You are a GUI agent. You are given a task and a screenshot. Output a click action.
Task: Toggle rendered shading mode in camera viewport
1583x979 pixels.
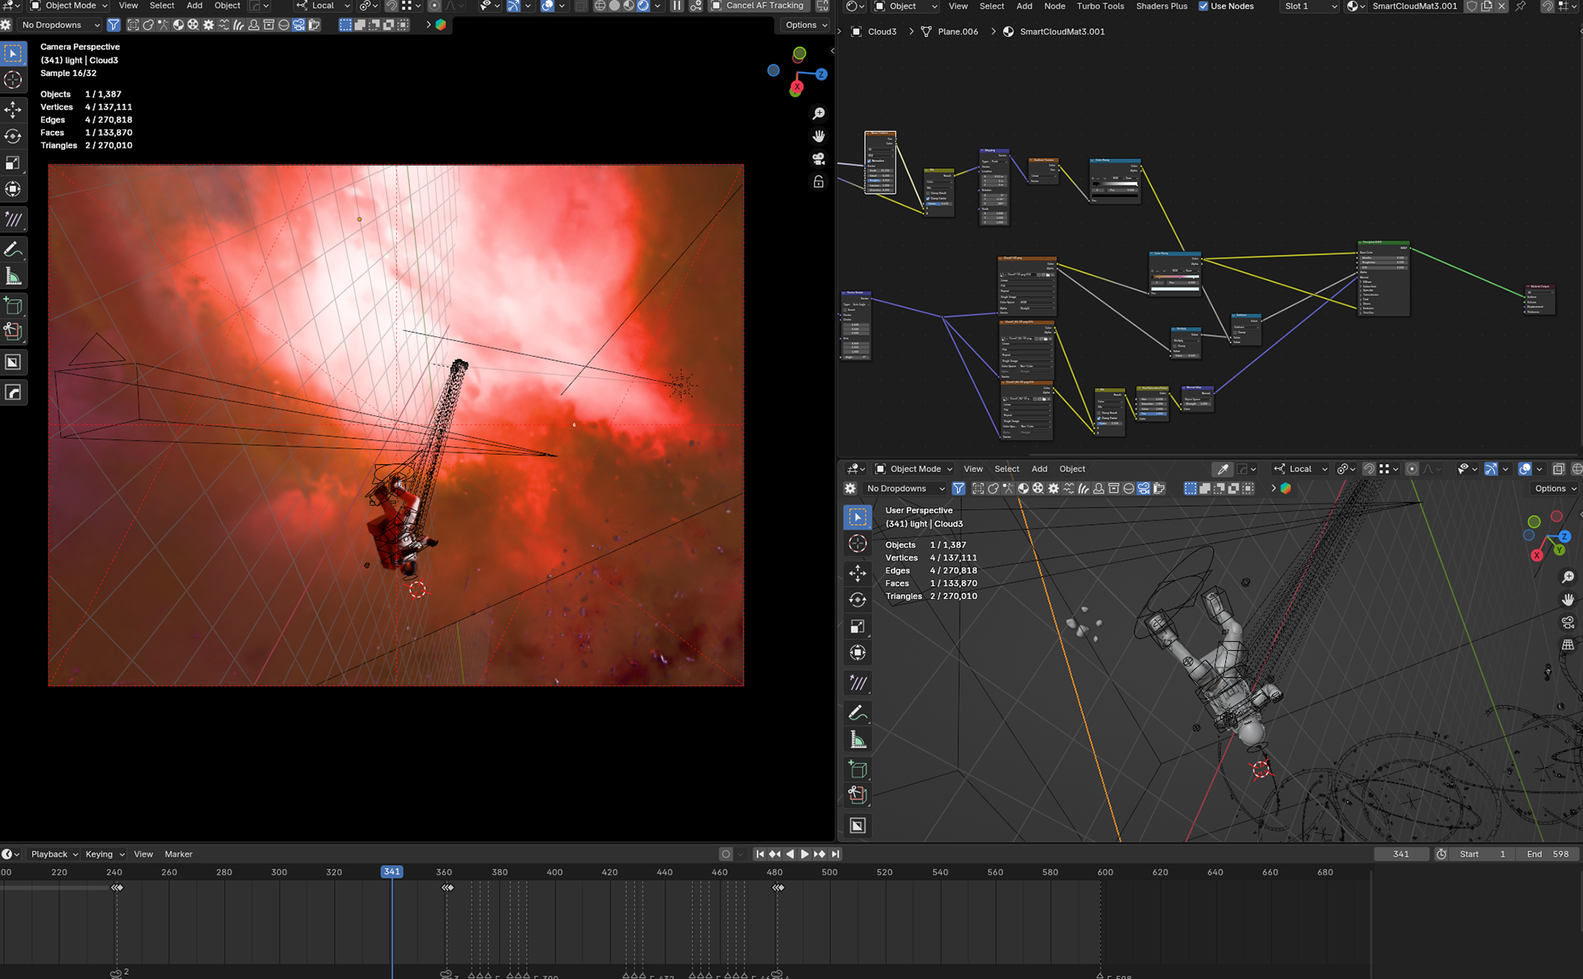(x=643, y=6)
